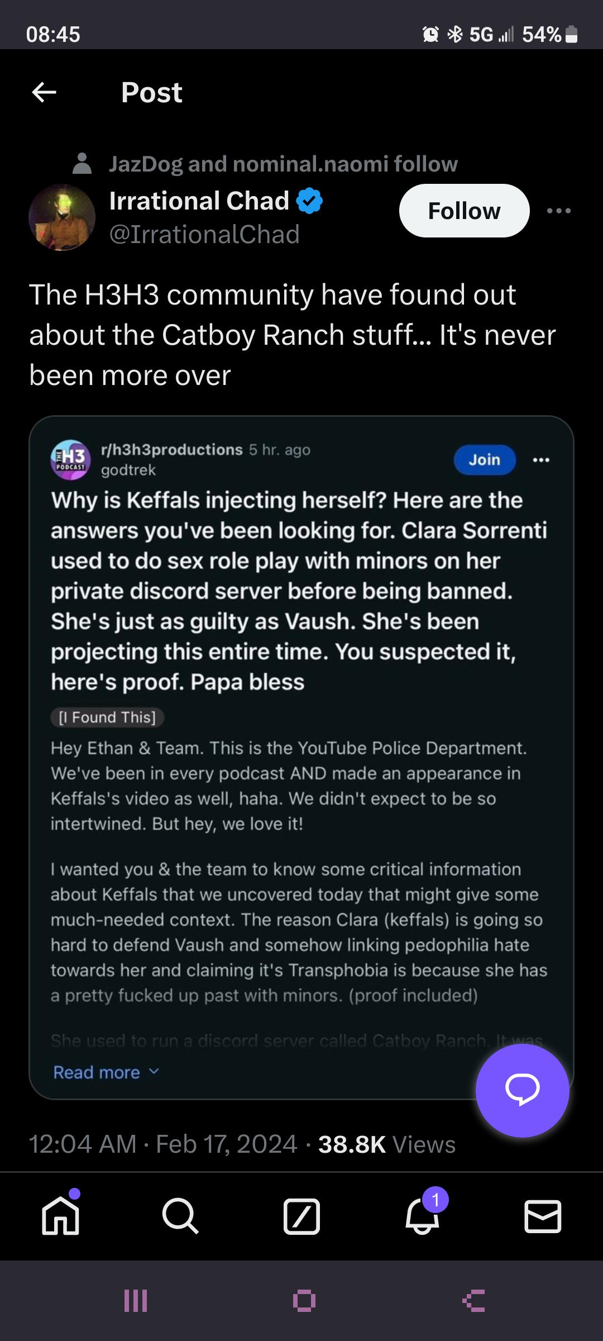This screenshot has width=603, height=1341.
Task: Tap the [I Found This] flair tag
Action: point(107,717)
